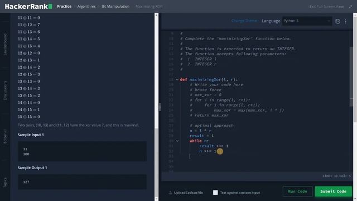This screenshot has height=201, width=357.
Task: Place cursor on 'n >>= 1' code line
Action: click(208, 151)
